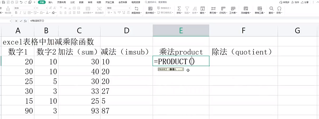This screenshot has width=319, height=119.
Task: Click the 未同步 sync status button
Action: click(284, 2)
